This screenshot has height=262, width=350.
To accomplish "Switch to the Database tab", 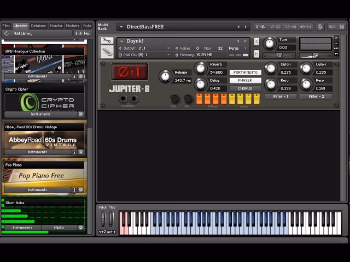I will click(38, 26).
